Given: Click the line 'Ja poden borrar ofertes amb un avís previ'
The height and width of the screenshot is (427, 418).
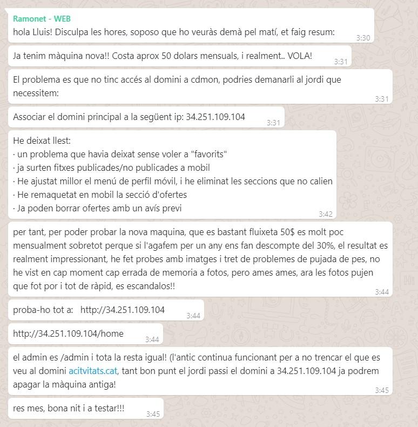Looking at the screenshot, I should 97,208.
